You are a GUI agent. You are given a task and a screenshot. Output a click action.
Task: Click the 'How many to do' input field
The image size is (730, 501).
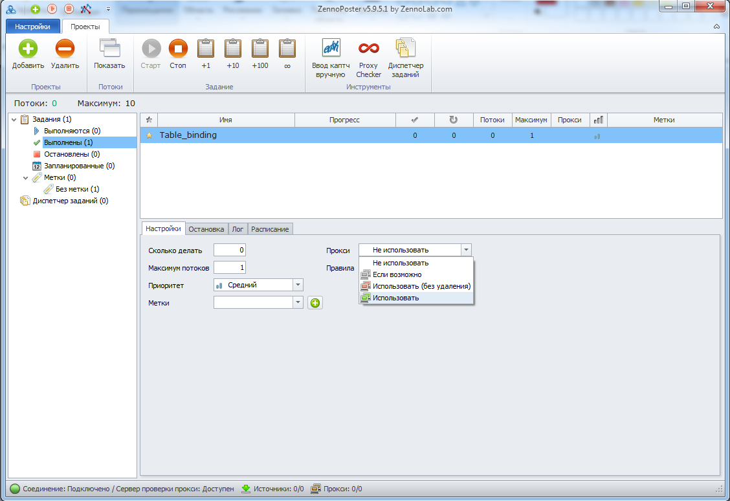[229, 251]
